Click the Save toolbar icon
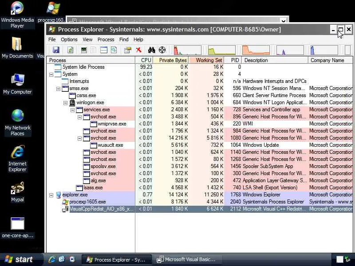Viewport: 355px width, 266px height. (56, 50)
